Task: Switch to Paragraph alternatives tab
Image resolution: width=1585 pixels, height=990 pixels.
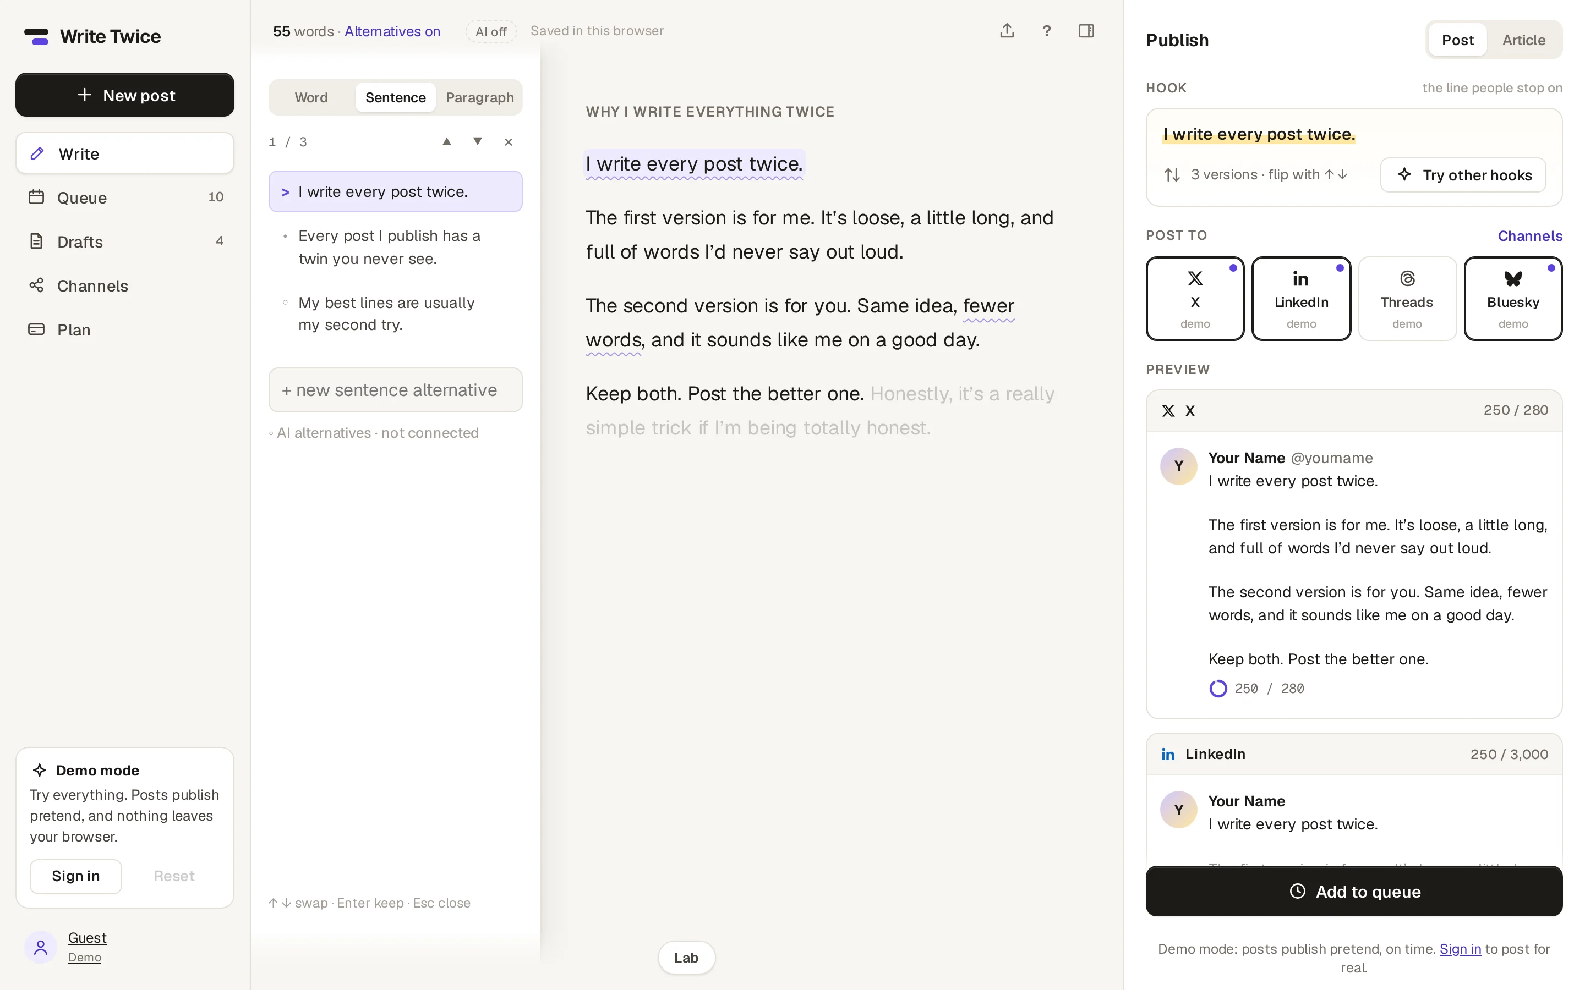Action: [479, 97]
